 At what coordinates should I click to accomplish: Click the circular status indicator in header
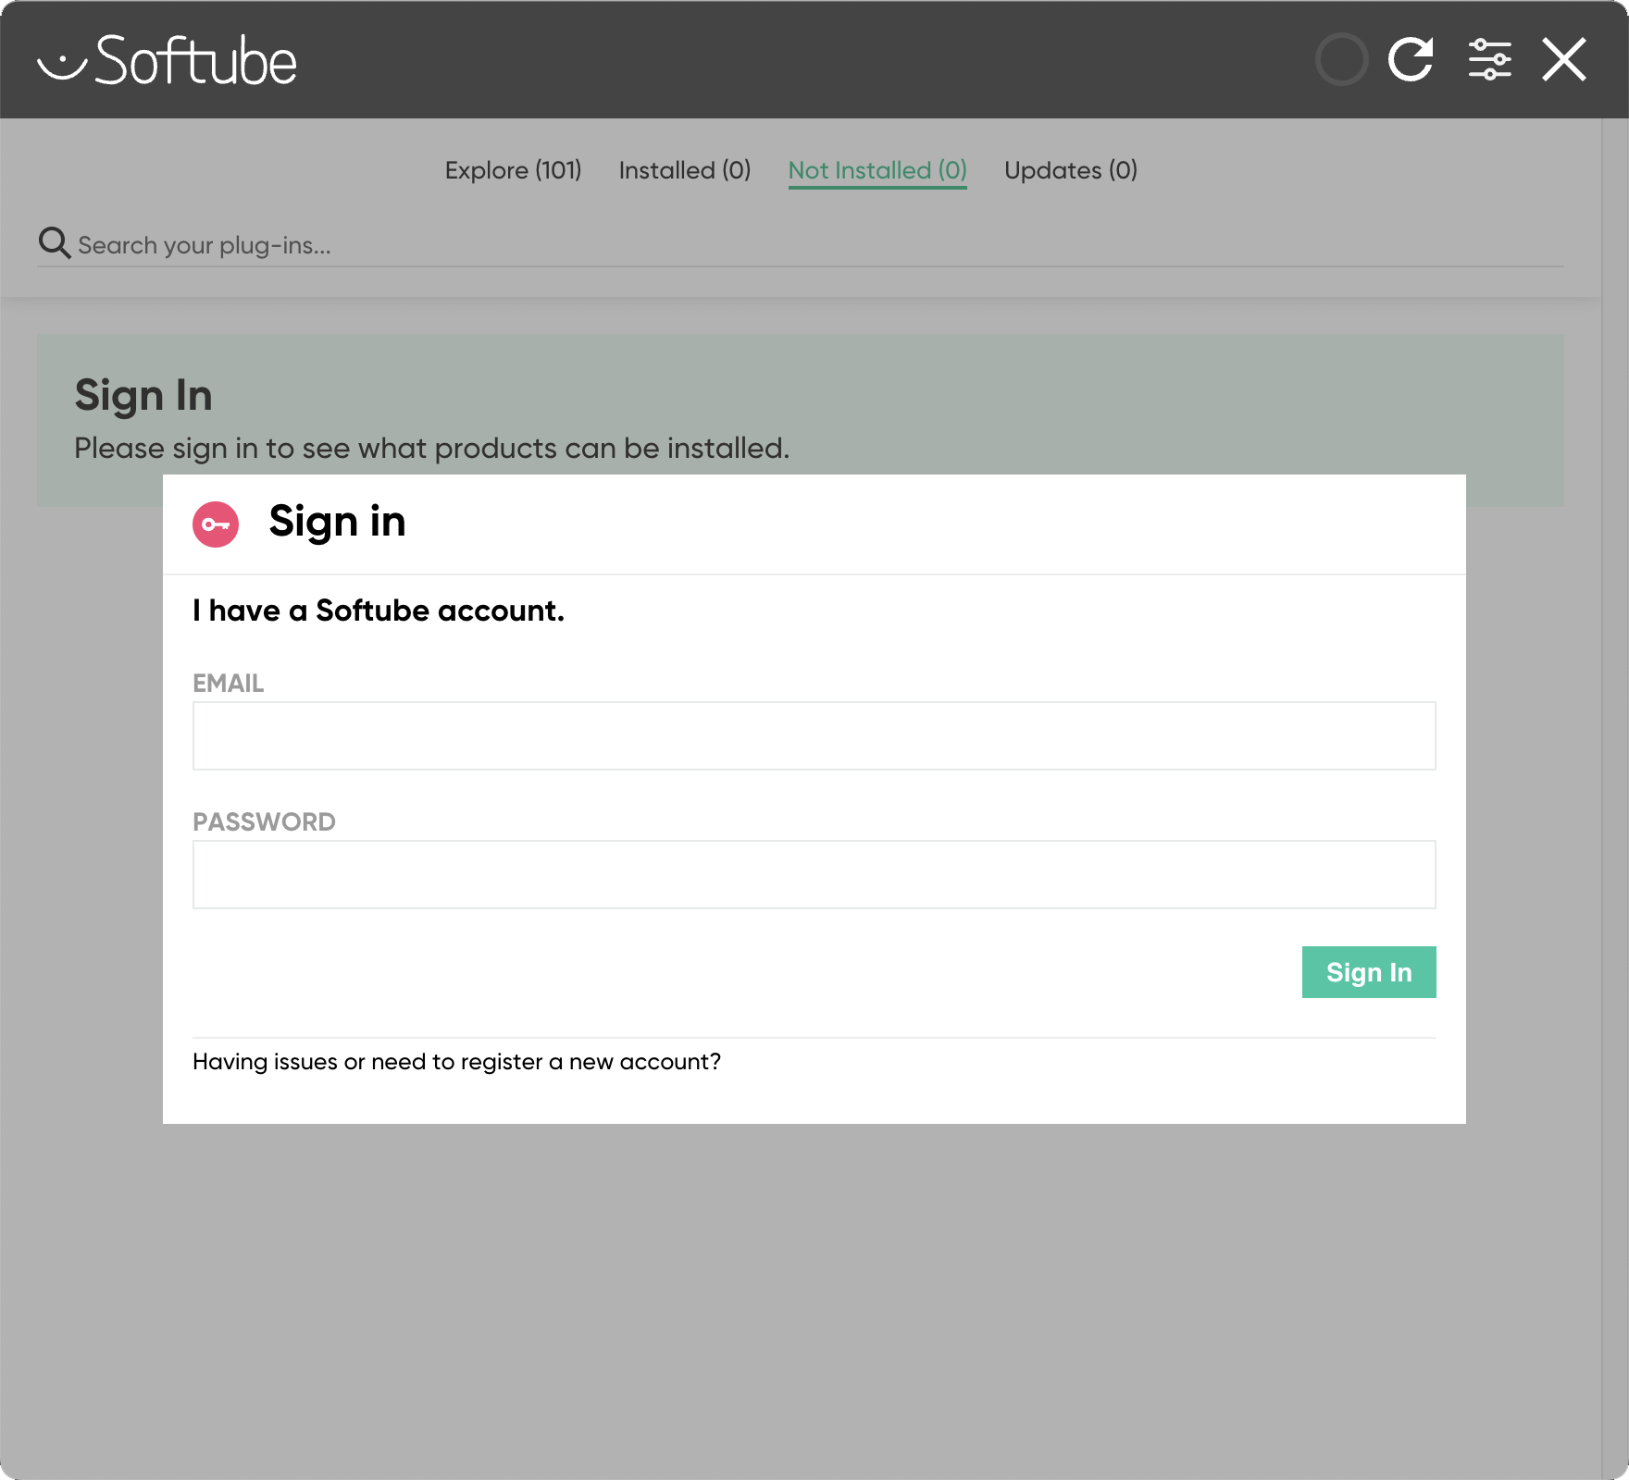[1341, 60]
